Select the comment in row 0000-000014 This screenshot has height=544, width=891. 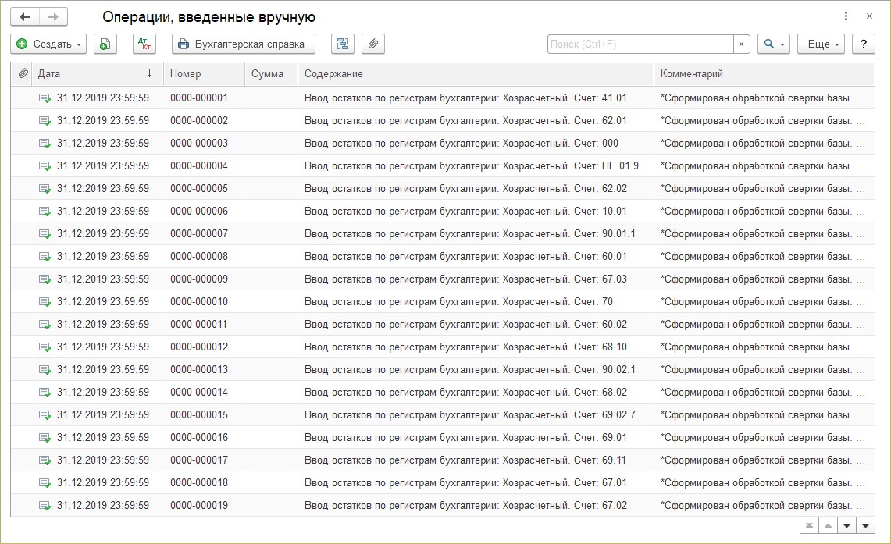[x=763, y=393]
